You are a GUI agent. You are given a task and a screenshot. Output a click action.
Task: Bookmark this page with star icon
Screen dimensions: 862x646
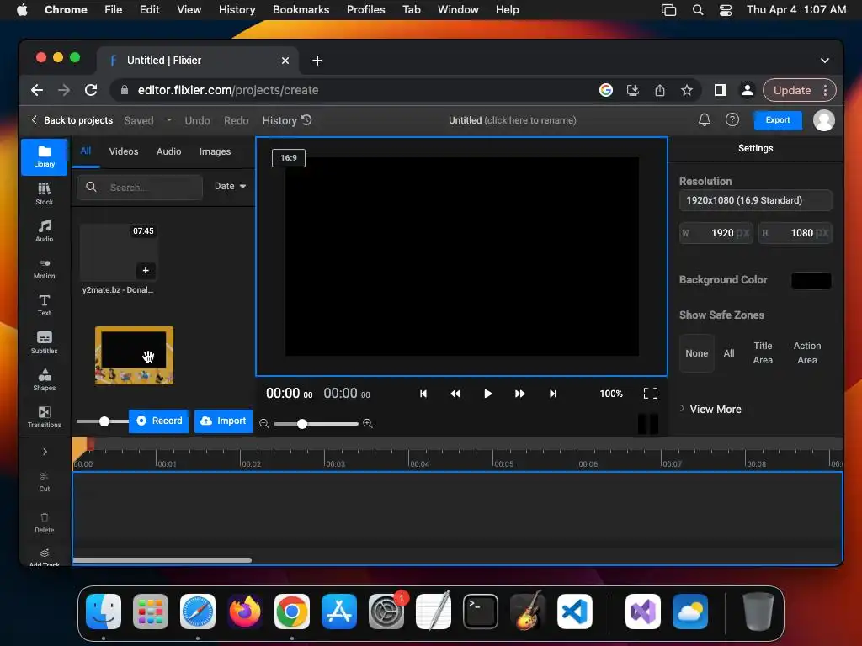687,90
